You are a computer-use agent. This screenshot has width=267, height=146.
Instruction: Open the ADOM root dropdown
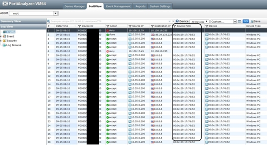pos(55,13)
